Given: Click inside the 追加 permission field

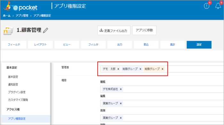Looking at the screenshot, I should click(162, 118).
